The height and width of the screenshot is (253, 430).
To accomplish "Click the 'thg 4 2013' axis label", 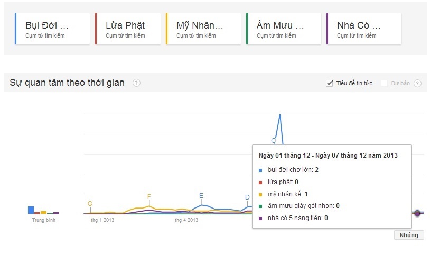I will pyautogui.click(x=186, y=220).
